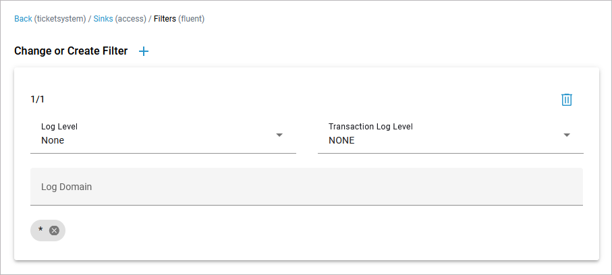
Task: Click the (access) breadcrumb text
Action: [130, 19]
